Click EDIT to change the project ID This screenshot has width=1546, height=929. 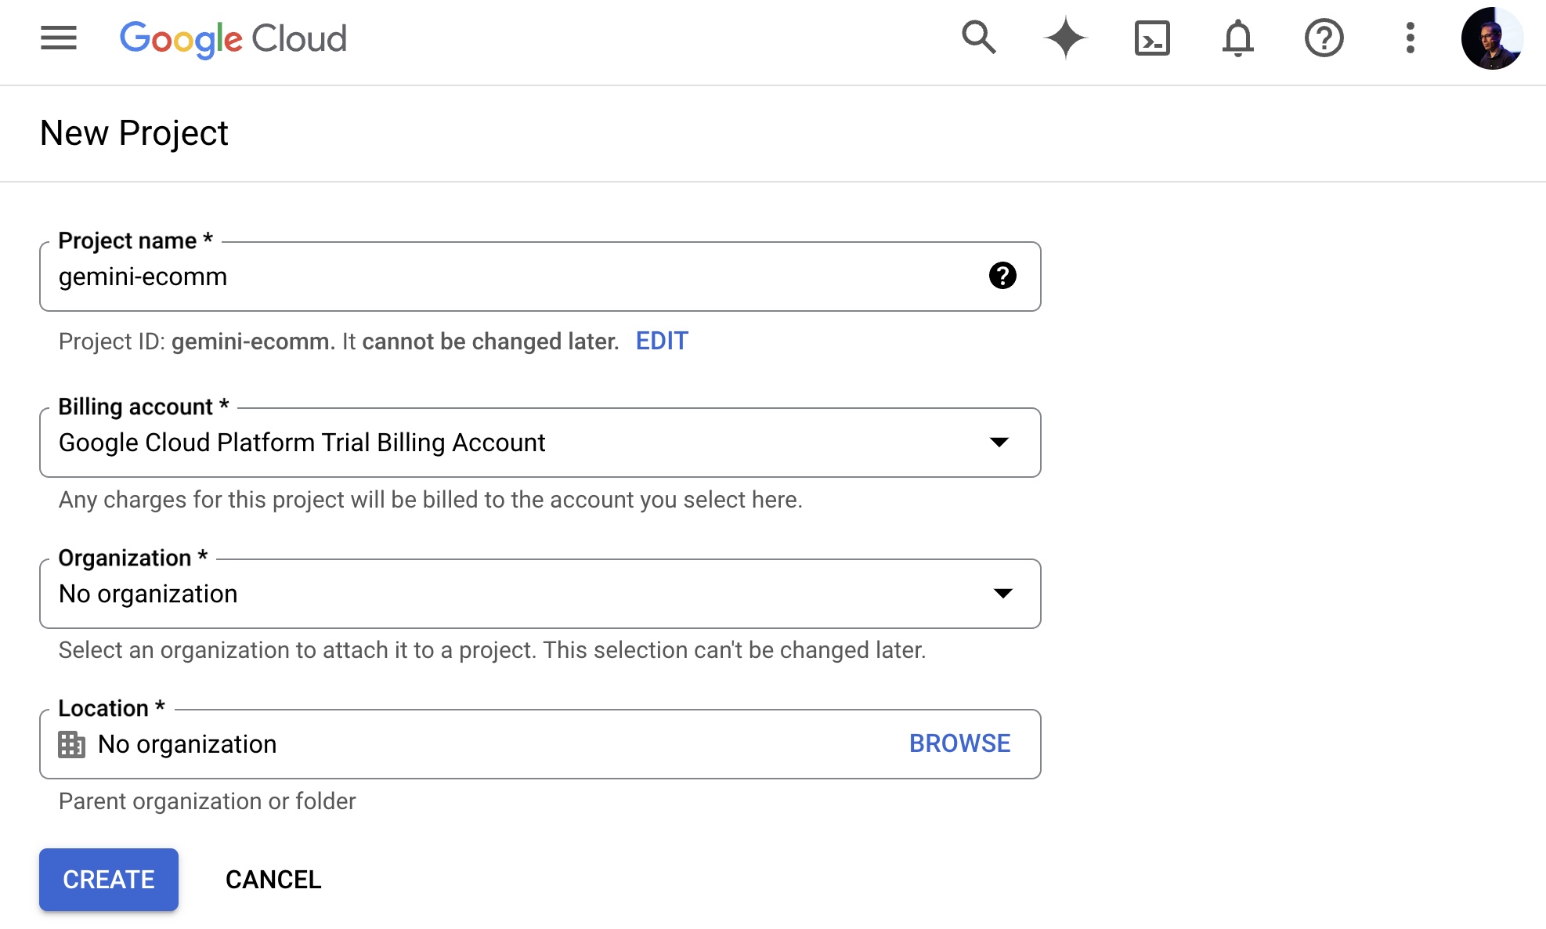coord(662,341)
